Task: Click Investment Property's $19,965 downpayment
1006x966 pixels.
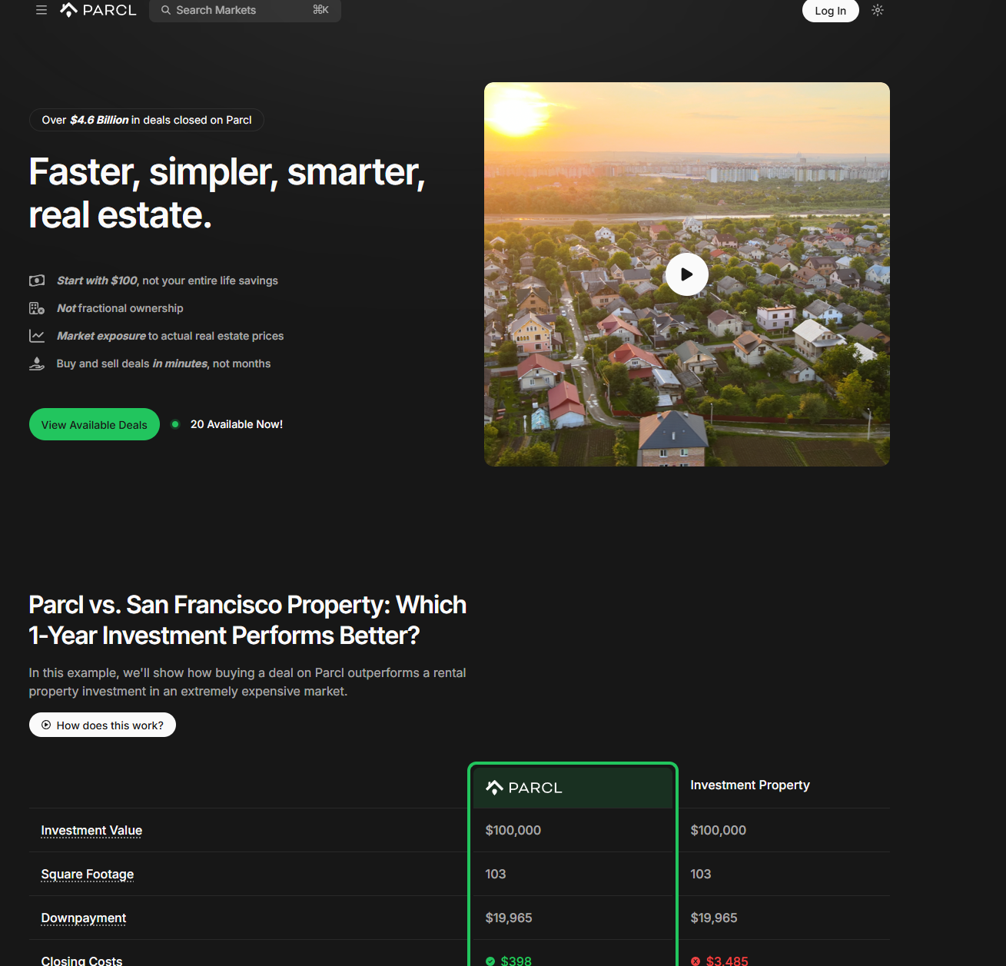Action: [714, 918]
